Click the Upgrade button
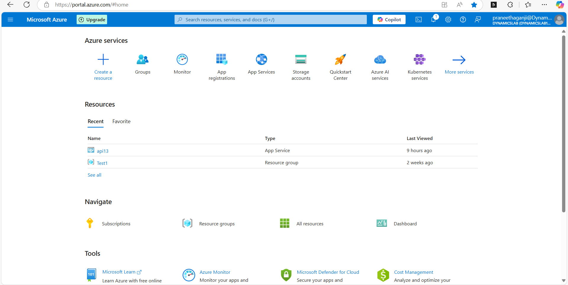Image resolution: width=568 pixels, height=285 pixels. point(92,19)
